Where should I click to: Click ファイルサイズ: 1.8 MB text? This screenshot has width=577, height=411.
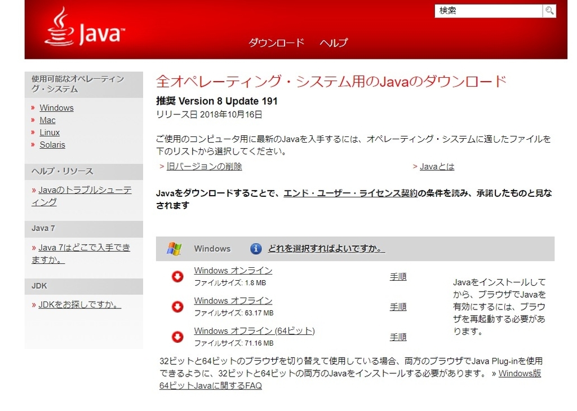(230, 283)
